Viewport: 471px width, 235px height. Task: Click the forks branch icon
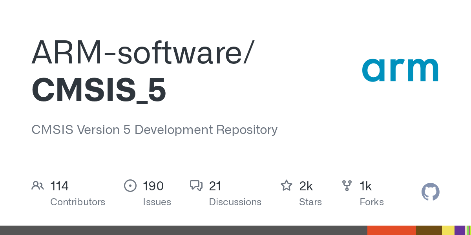click(x=347, y=186)
